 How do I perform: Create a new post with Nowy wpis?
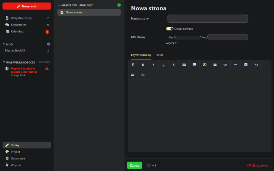(27, 6)
